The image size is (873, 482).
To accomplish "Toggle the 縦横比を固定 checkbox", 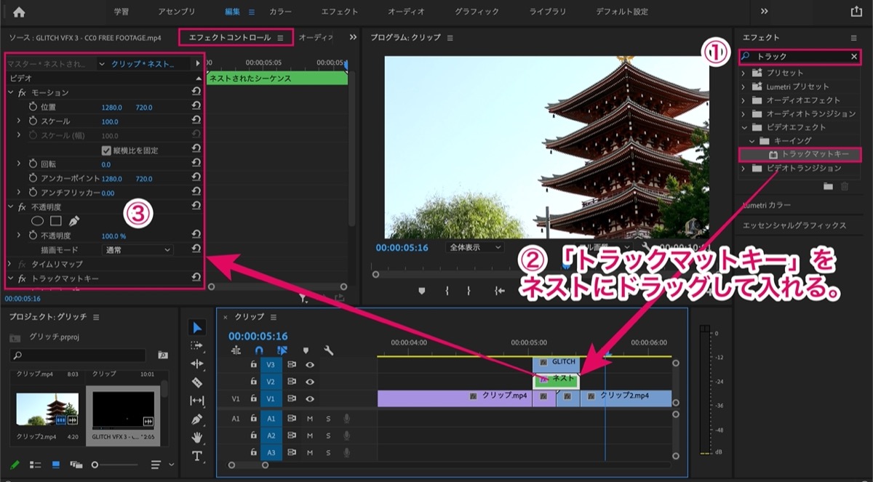I will point(106,150).
